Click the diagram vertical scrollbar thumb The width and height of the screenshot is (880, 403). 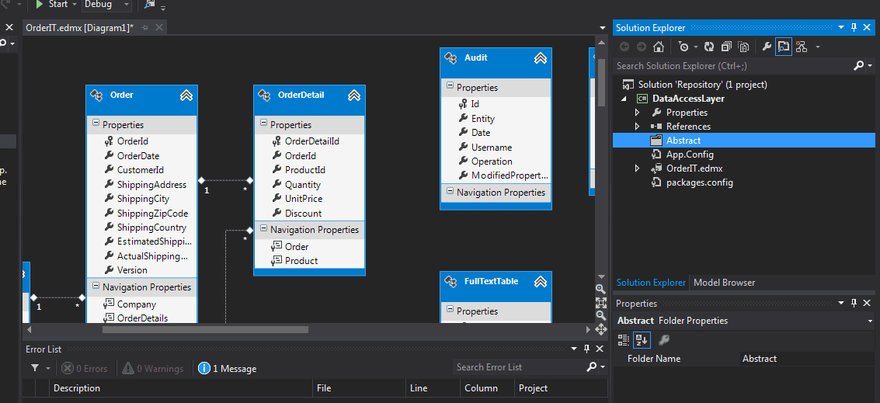[601, 82]
